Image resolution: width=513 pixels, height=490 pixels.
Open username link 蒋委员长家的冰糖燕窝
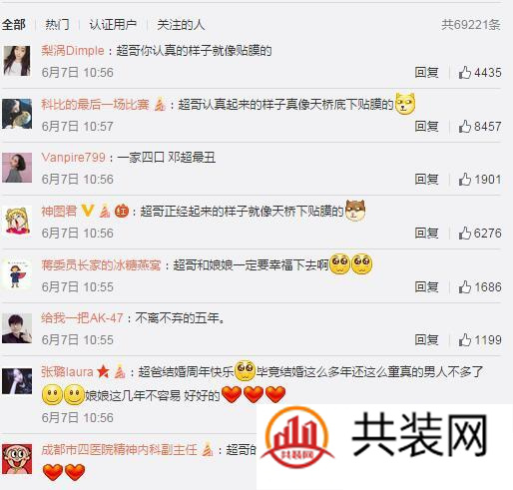pos(101,265)
